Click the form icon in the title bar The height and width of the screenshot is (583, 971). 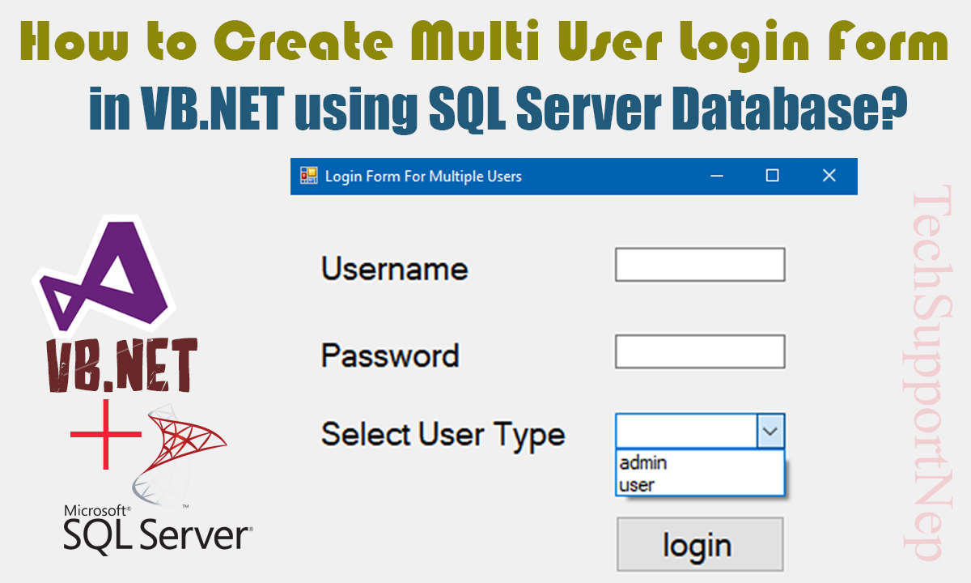point(309,176)
